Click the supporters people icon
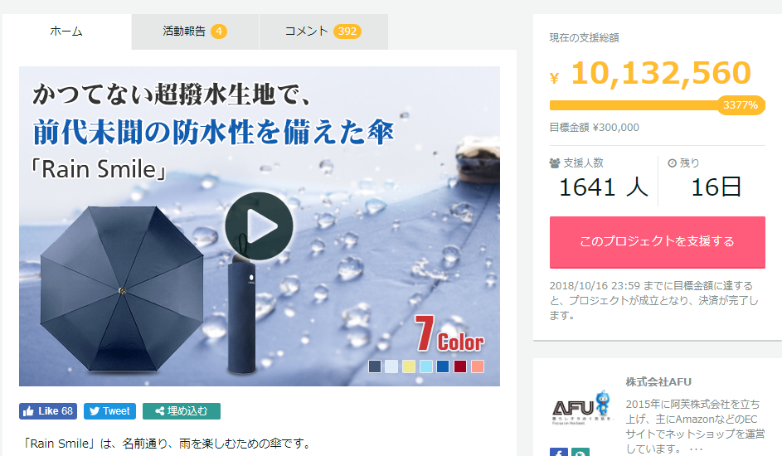This screenshot has height=456, width=782. point(555,163)
